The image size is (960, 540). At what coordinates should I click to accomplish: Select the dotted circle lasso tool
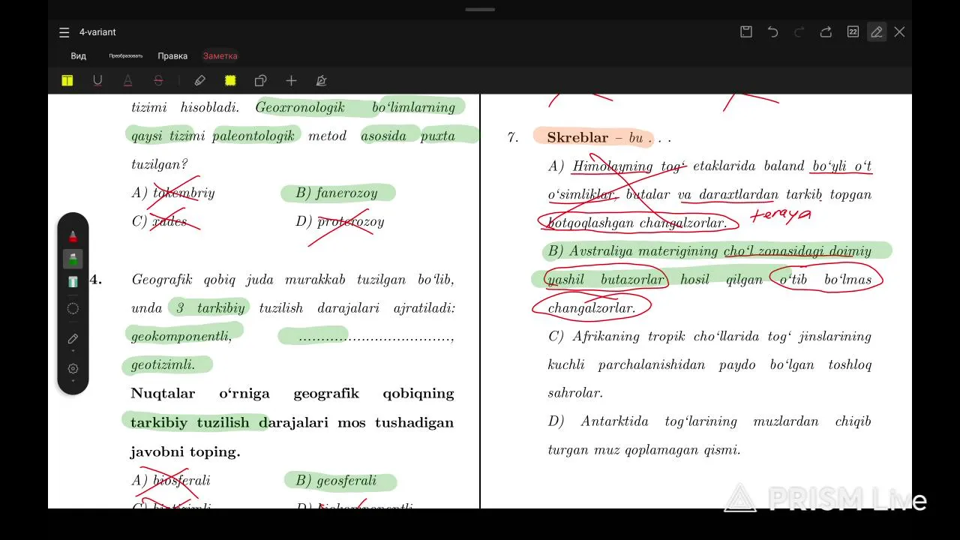[73, 308]
